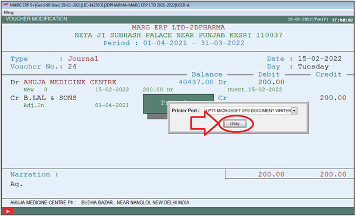Click the Adj.In reference line

pyautogui.click(x=33, y=105)
